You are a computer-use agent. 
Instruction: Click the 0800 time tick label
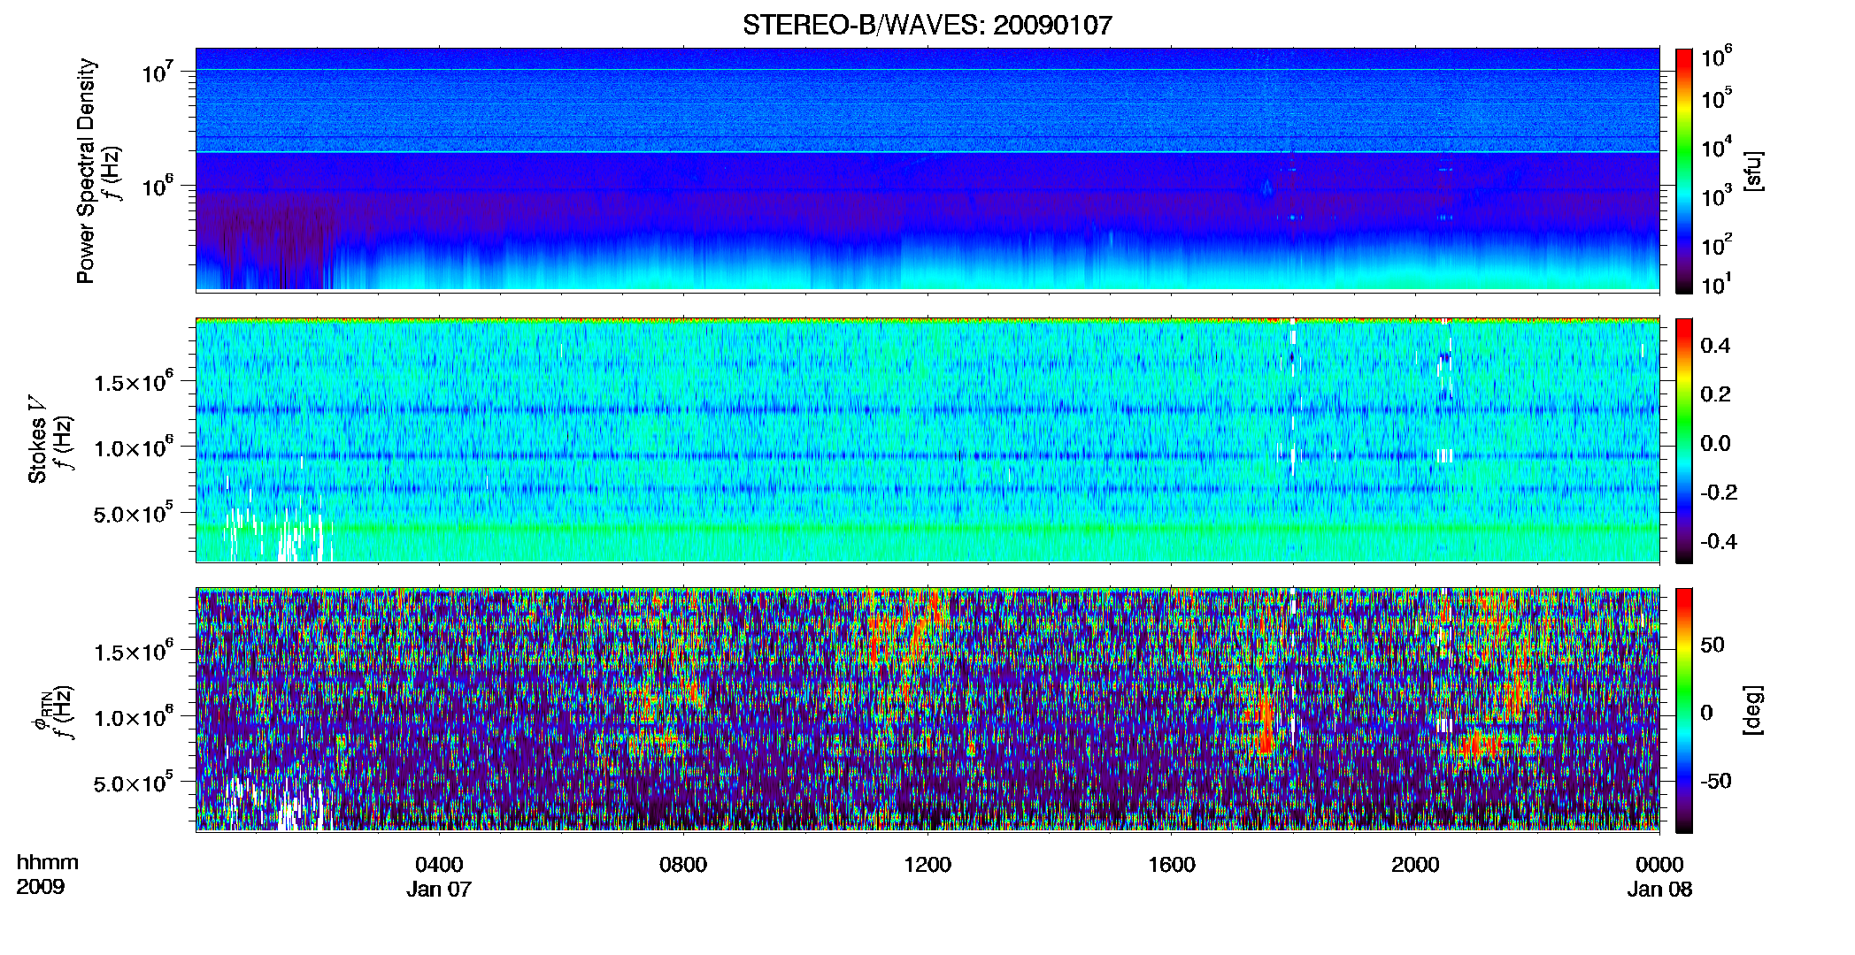click(x=683, y=865)
